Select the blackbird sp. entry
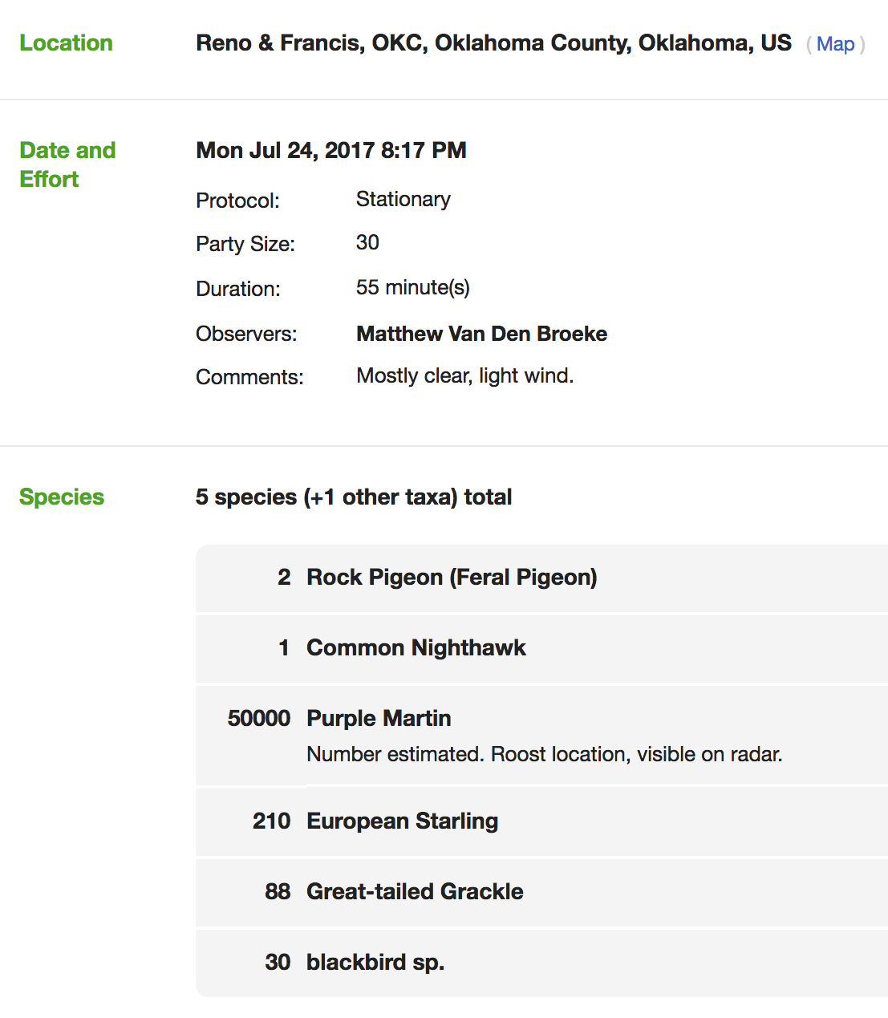 tap(375, 962)
